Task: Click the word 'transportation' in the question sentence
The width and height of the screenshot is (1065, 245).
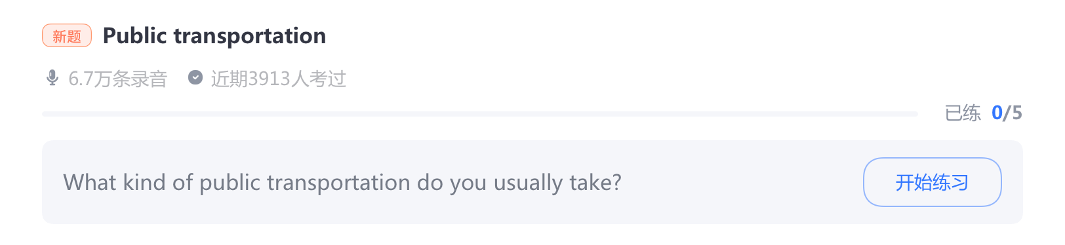Action: point(338,182)
